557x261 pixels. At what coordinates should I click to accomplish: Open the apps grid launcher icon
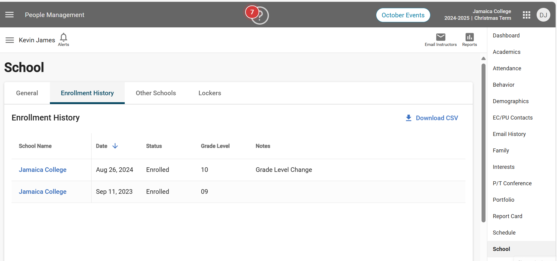pyautogui.click(x=527, y=15)
